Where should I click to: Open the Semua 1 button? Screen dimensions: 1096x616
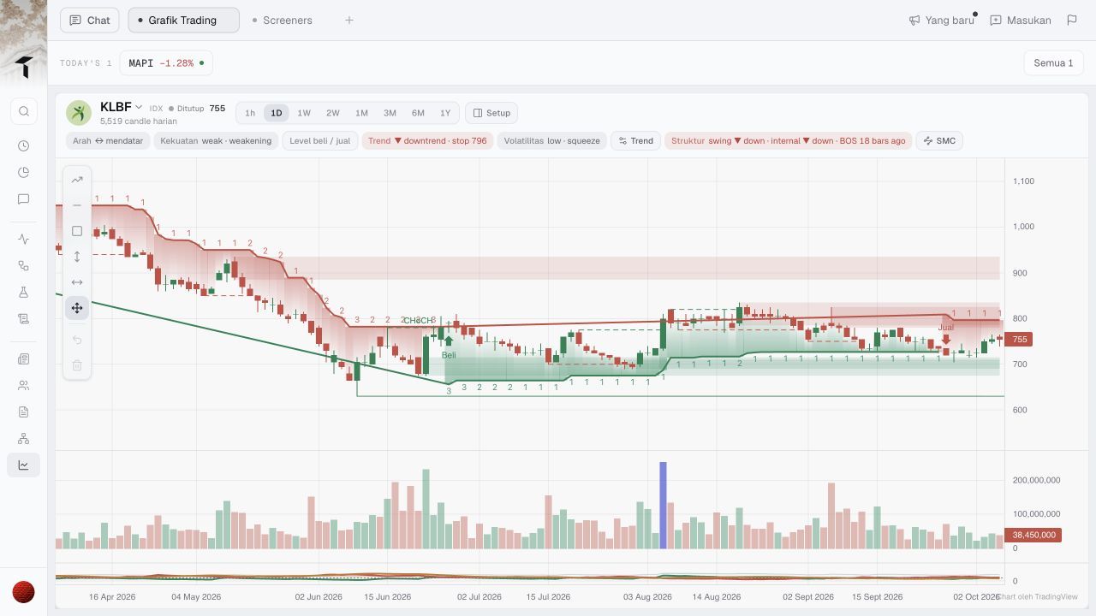[1053, 63]
